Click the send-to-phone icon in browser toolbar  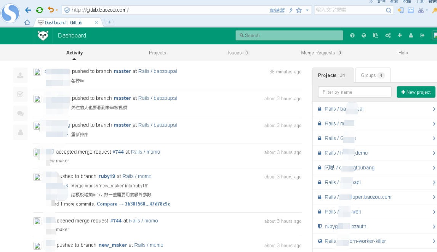click(x=400, y=10)
